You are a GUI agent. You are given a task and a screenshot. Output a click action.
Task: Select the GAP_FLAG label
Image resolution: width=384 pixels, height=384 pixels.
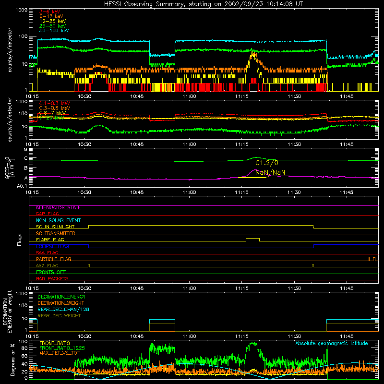click(x=47, y=214)
